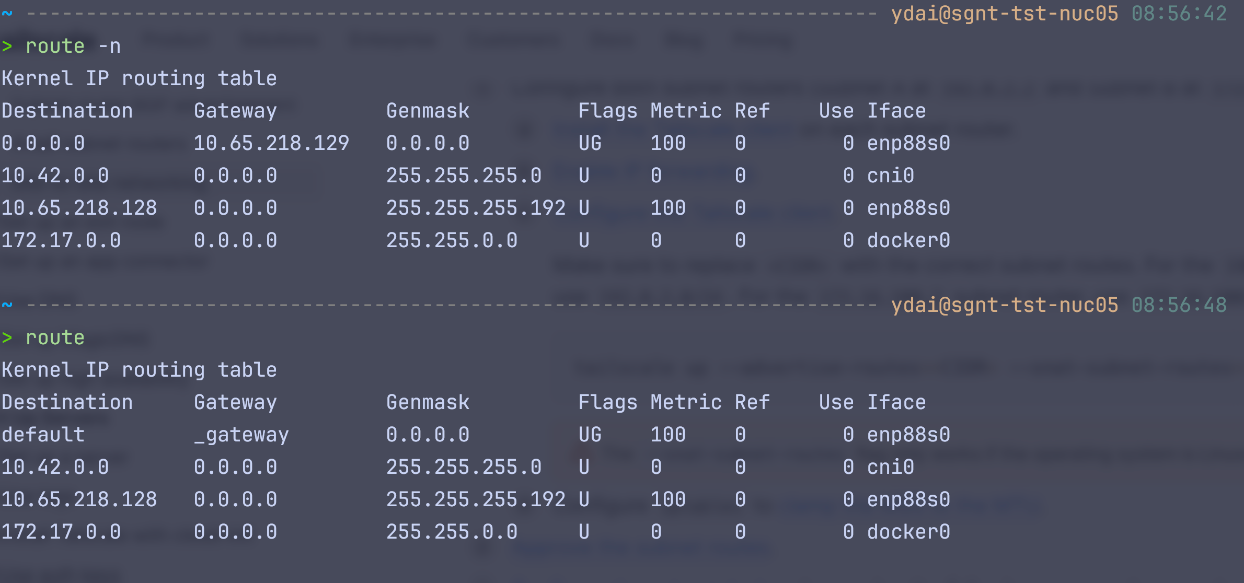Click the 'default' destination entry
The image size is (1244, 583).
(x=43, y=435)
